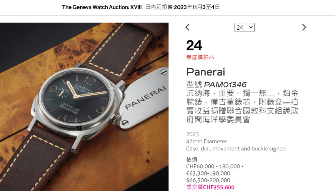Go to the previous lot arrow
Viewport: 335px width, 194px height.
pyautogui.click(x=187, y=27)
